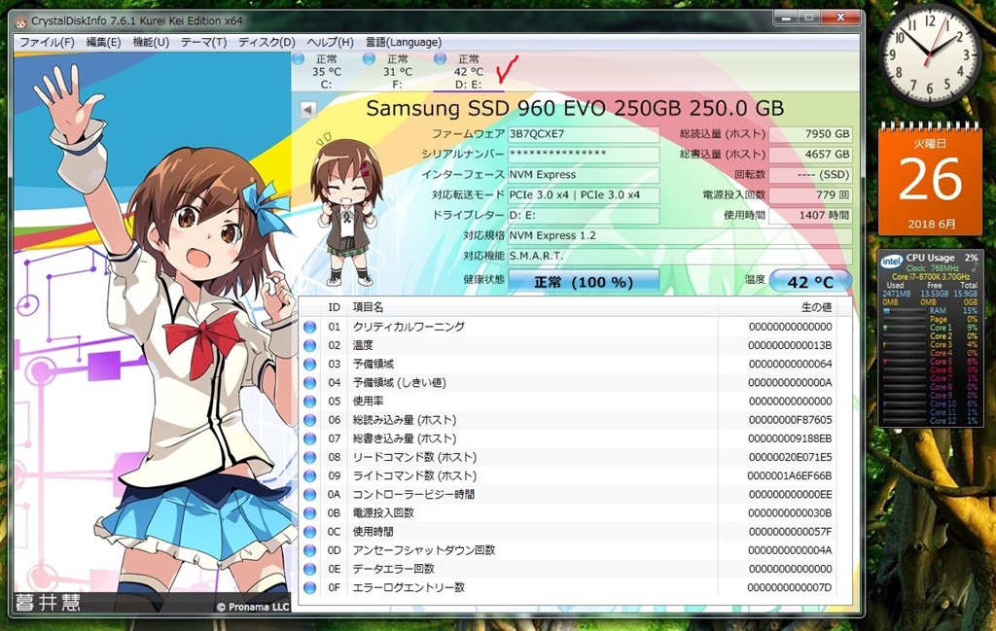Screen dimensions: 996x631
Task: Open the ディスク(D) menu
Action: tap(267, 42)
